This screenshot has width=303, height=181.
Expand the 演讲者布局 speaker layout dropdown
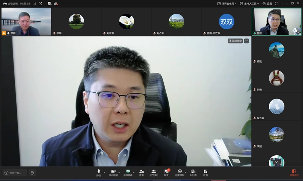(227, 3)
